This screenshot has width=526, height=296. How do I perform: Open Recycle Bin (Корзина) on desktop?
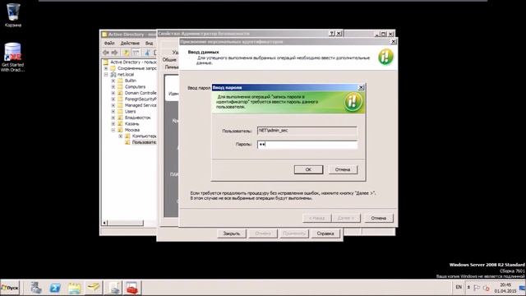(13, 15)
